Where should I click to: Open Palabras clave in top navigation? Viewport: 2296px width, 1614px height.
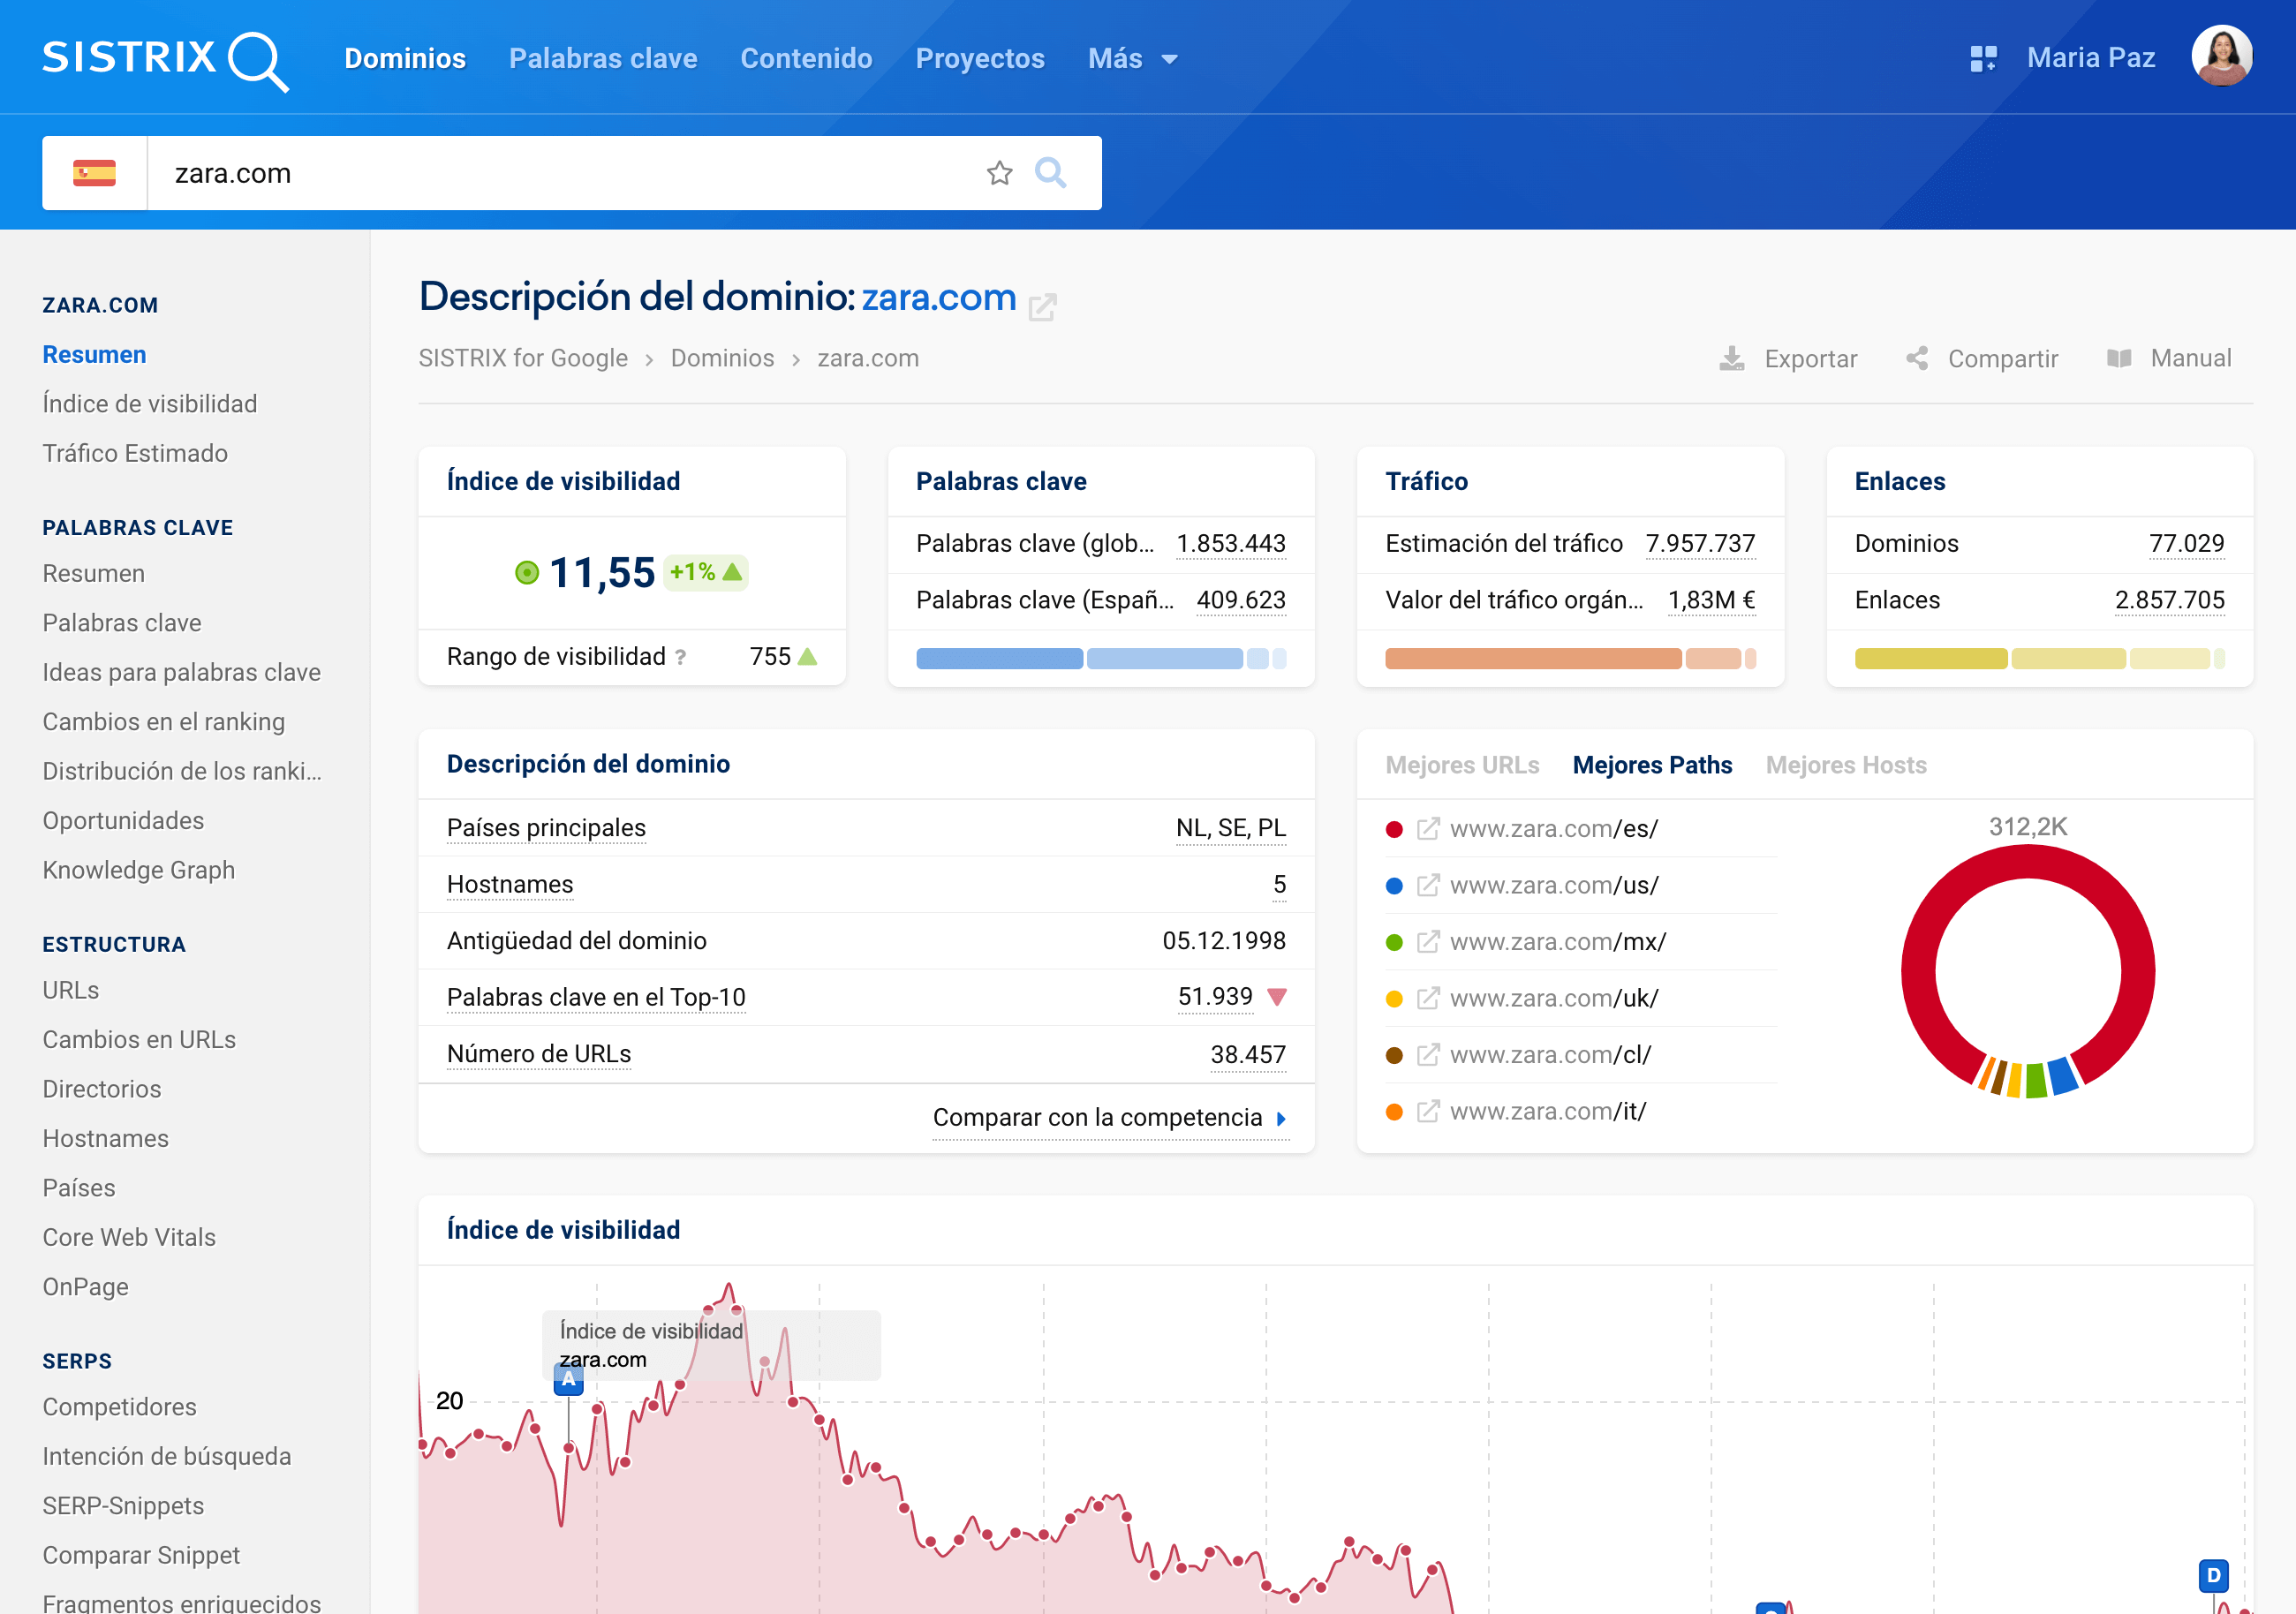click(602, 59)
